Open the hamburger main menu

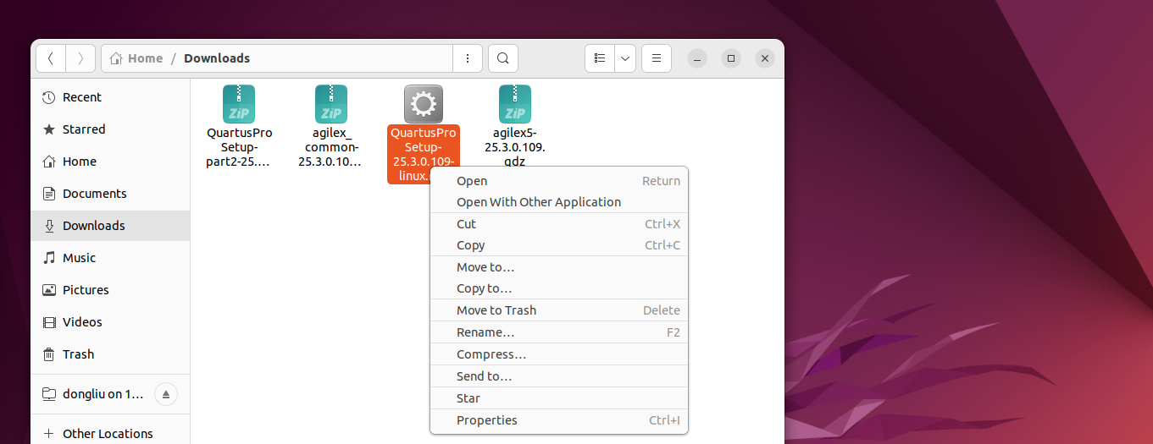coord(657,58)
